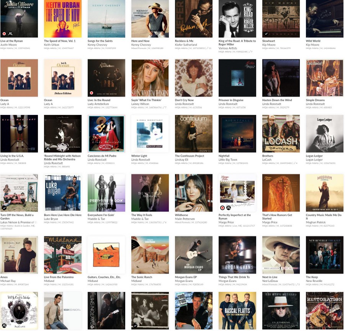Open the Hasten Down the Wind title

[277, 100]
